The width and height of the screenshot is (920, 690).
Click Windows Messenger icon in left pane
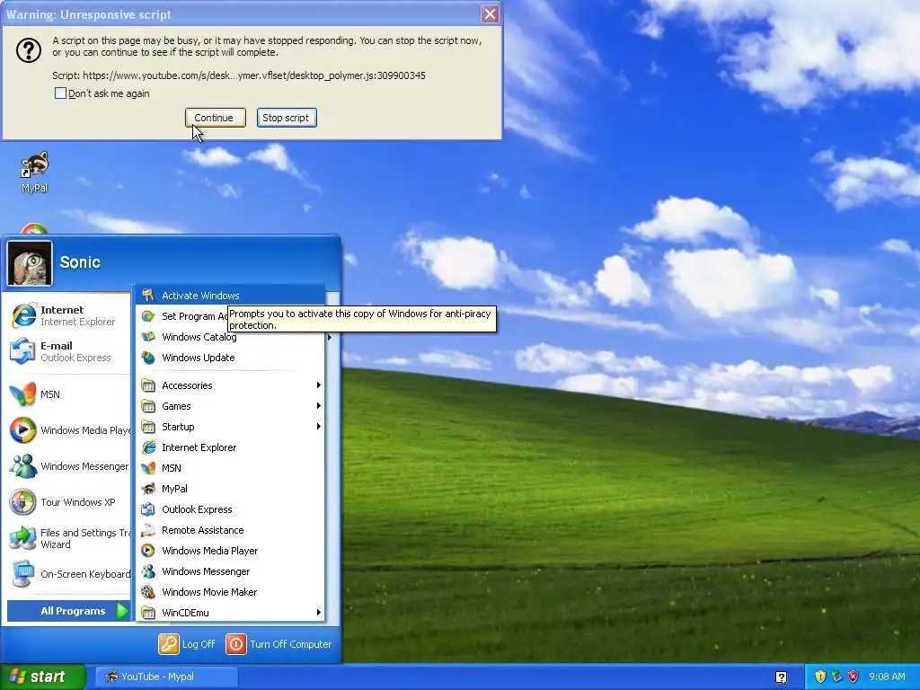coord(23,466)
